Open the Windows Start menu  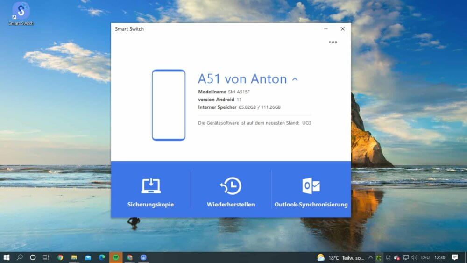6,257
